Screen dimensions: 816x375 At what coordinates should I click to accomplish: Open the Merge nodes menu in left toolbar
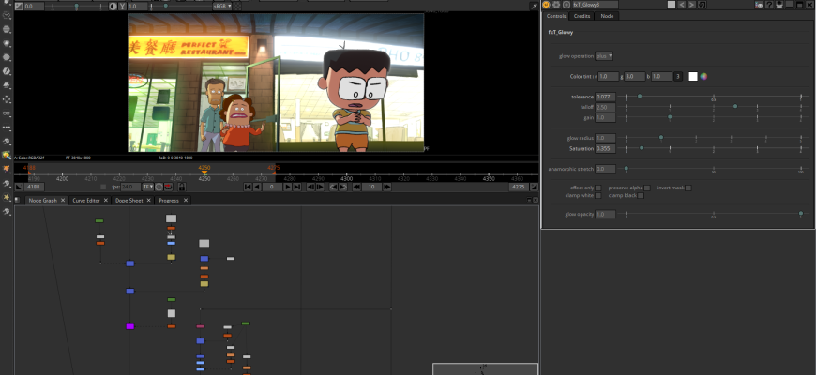pyautogui.click(x=8, y=85)
